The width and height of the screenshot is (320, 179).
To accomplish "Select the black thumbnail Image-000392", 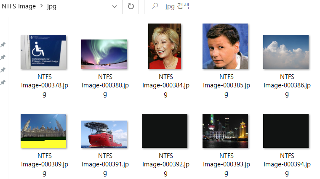I will click(x=165, y=131).
